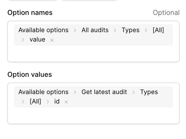186x139 pixels.
Task: Click chevron after Available options in Option names
Action: tap(75, 30)
